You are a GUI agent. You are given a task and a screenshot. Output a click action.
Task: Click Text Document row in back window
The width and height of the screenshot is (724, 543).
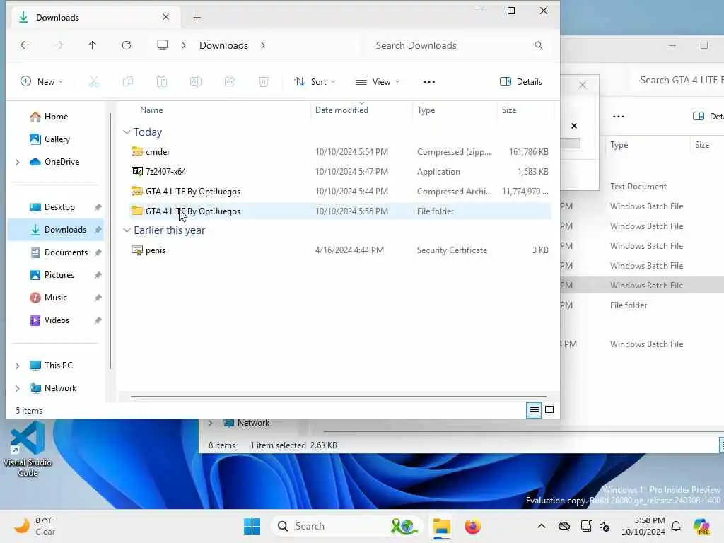click(x=638, y=187)
